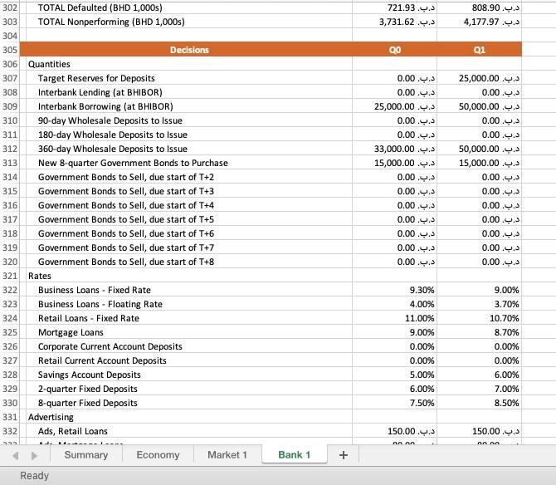Viewport: 556px width, 485px height.
Task: Select the Interbank Lending (at BHIBOR) cell
Action: pyautogui.click(x=189, y=92)
